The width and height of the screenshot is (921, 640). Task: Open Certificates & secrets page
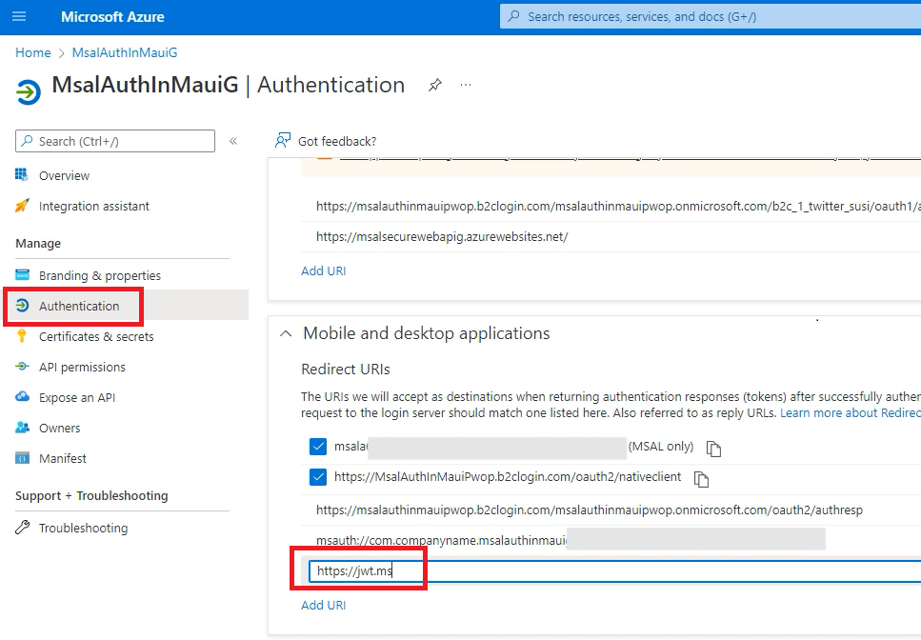[x=96, y=336]
